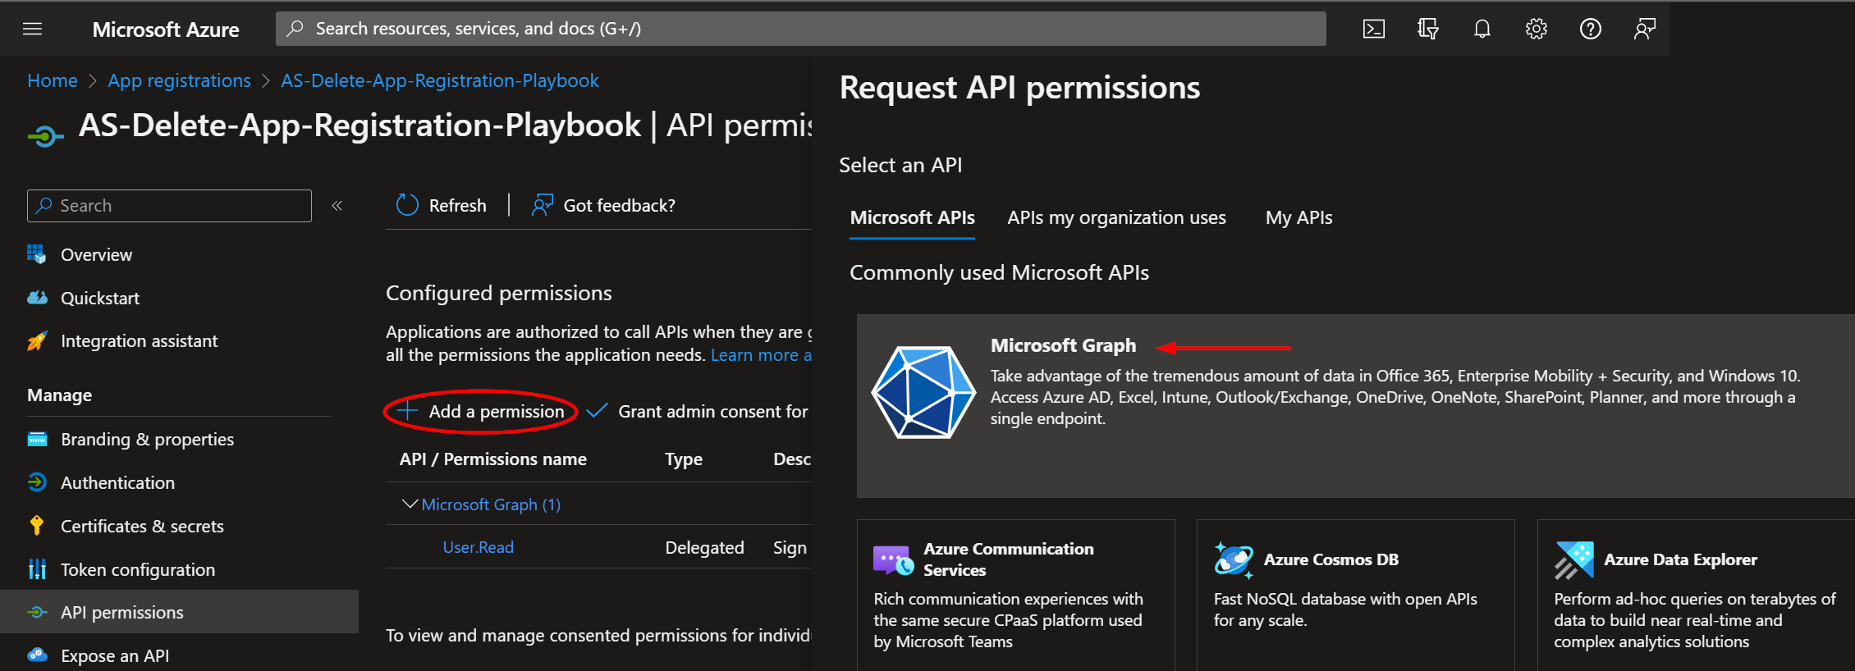Click the Microsoft Graph (1) link

click(491, 504)
